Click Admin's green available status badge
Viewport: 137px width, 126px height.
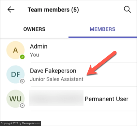pos(22,57)
